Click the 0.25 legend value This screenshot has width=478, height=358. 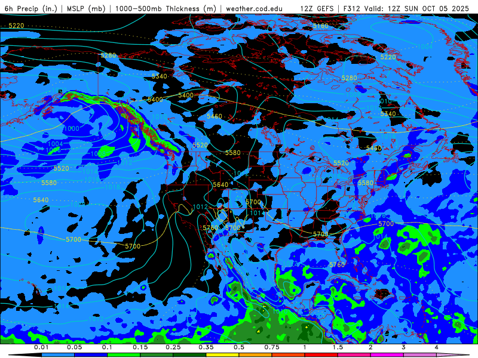pyautogui.click(x=173, y=347)
